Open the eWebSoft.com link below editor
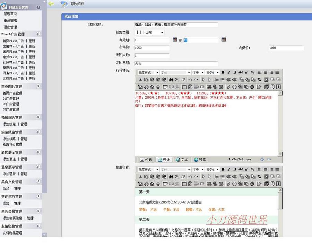The image size is (312, 251). 241,160
